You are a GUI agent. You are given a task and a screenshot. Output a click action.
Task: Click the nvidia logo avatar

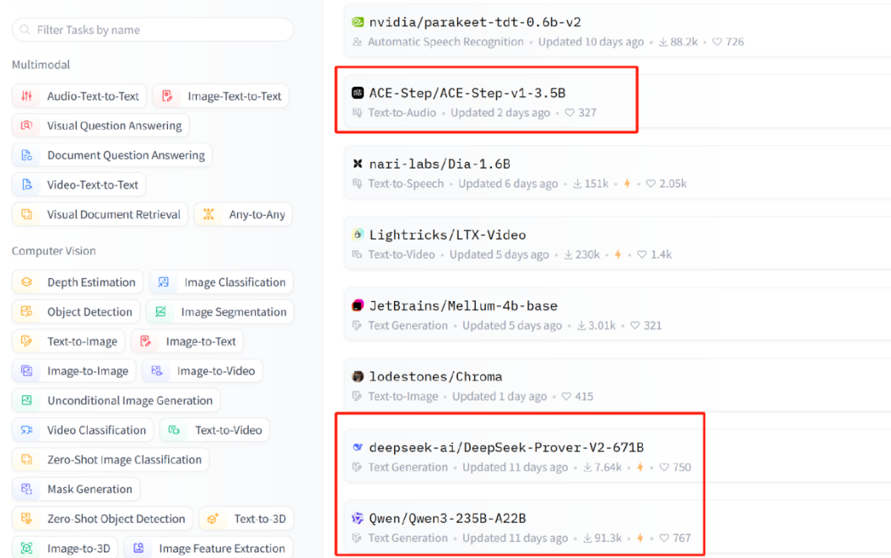coord(358,22)
